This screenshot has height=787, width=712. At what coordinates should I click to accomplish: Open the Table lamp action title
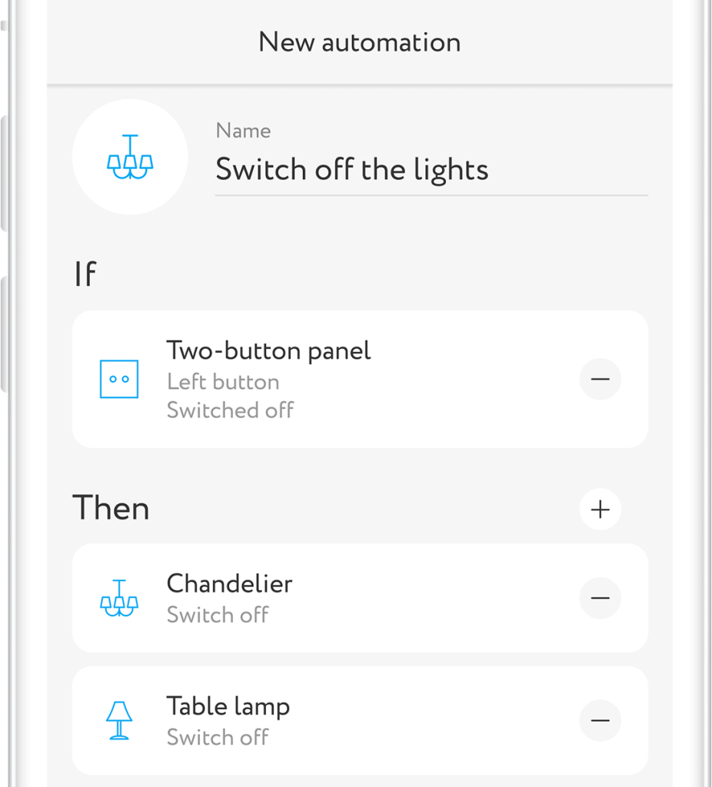click(228, 706)
